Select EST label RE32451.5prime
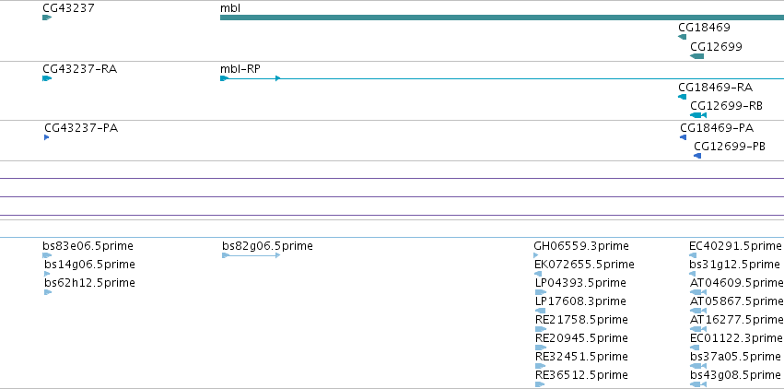The image size is (784, 389). 581,357
